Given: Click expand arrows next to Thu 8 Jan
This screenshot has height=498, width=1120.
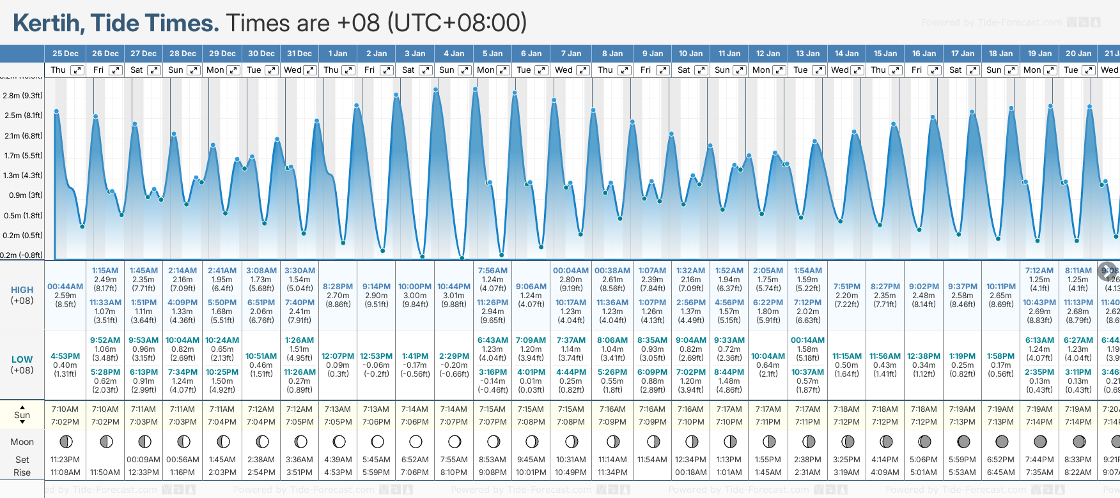Looking at the screenshot, I should tap(625, 70).
